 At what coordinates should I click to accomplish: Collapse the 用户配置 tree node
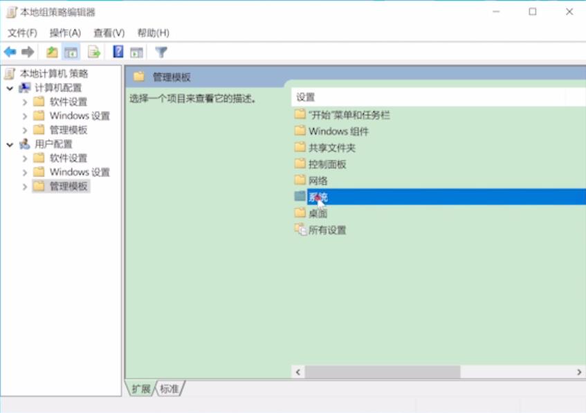pos(10,145)
